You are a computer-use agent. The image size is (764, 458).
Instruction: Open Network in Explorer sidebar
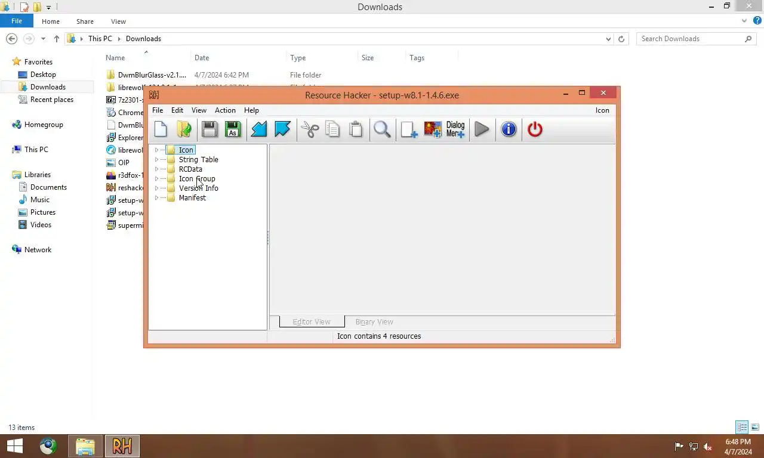coord(38,250)
